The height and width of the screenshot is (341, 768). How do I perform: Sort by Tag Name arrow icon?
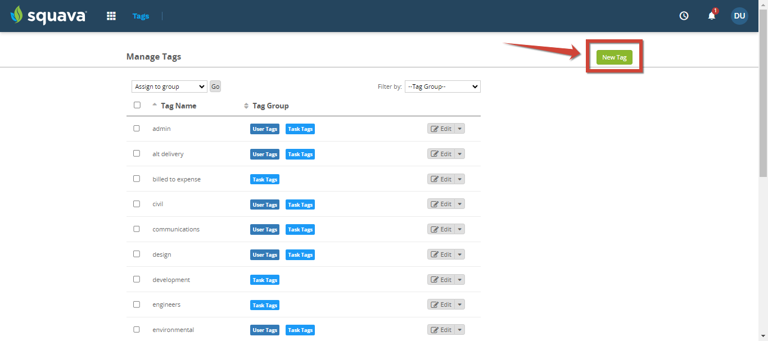pos(155,105)
